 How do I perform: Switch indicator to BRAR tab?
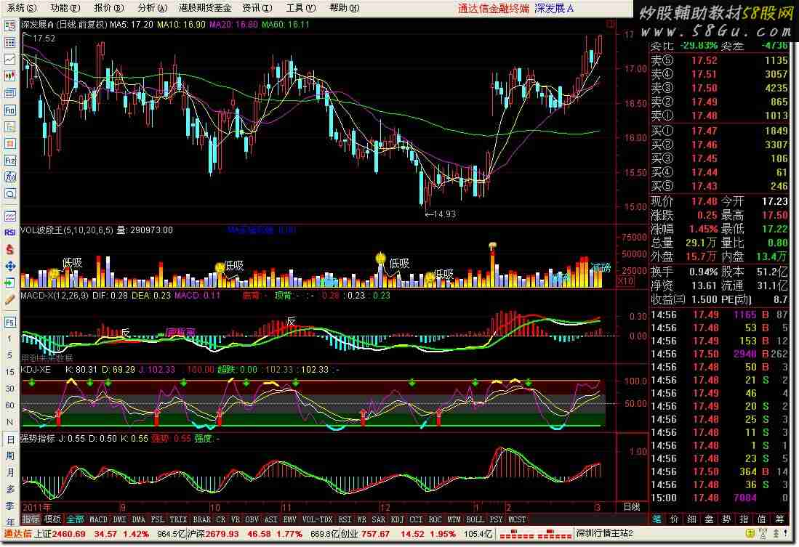pyautogui.click(x=201, y=519)
